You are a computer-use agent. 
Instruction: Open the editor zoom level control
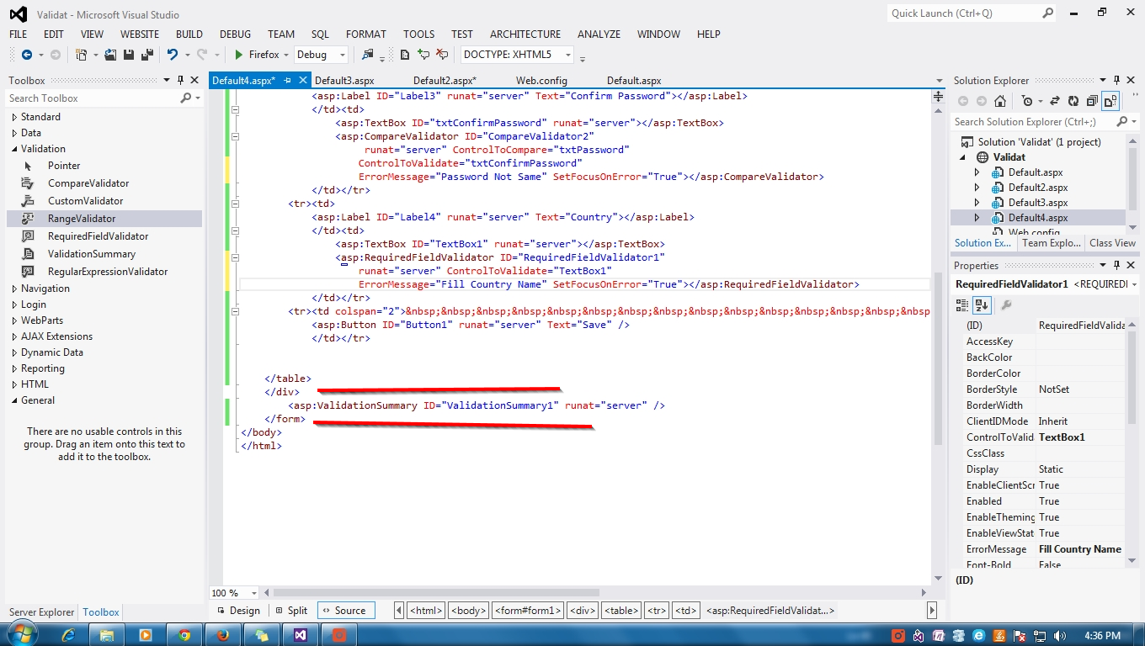click(233, 593)
